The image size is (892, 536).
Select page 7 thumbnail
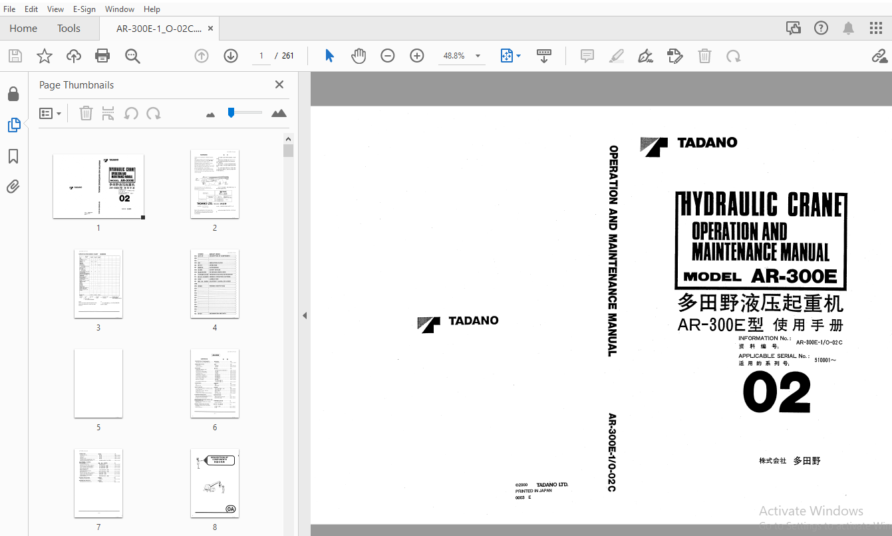98,483
